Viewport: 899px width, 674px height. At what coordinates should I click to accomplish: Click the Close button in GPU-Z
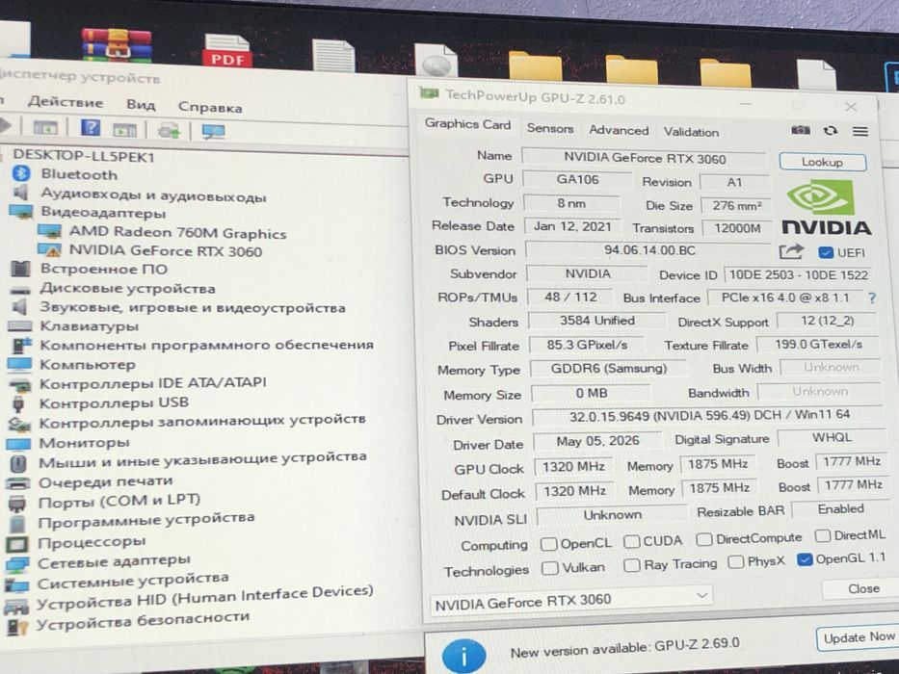coord(861,589)
